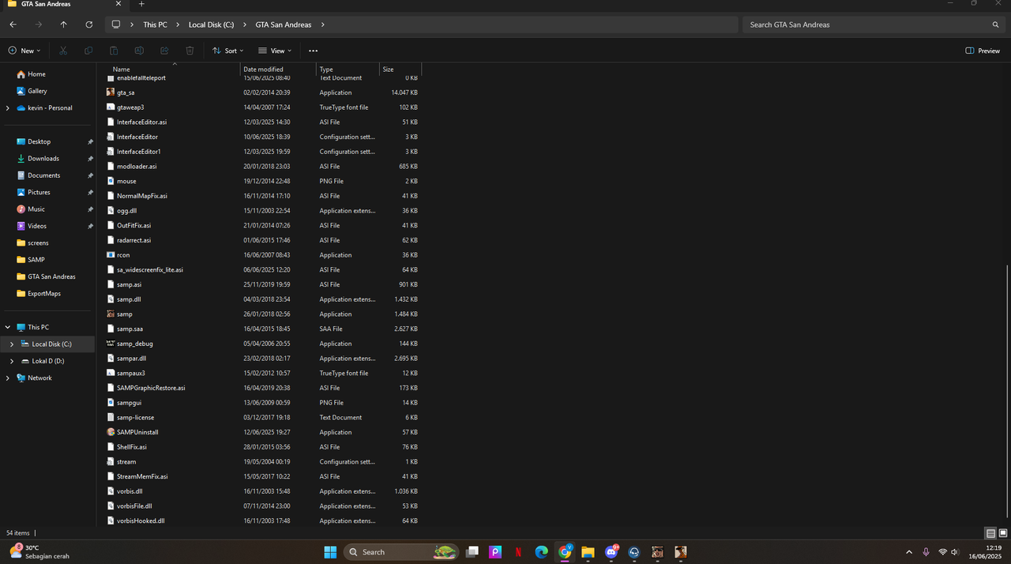The height and width of the screenshot is (564, 1011).
Task: Open the New dropdown menu
Action: [x=24, y=51]
